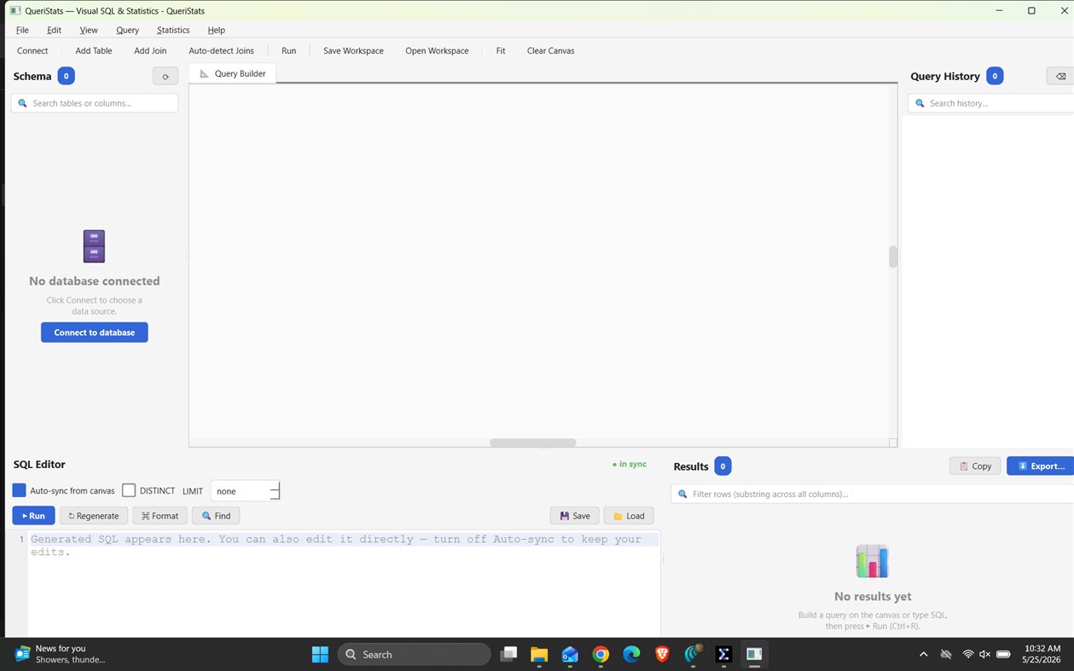Click the blue Run button in SQL Editor
The width and height of the screenshot is (1074, 671).
coord(33,515)
